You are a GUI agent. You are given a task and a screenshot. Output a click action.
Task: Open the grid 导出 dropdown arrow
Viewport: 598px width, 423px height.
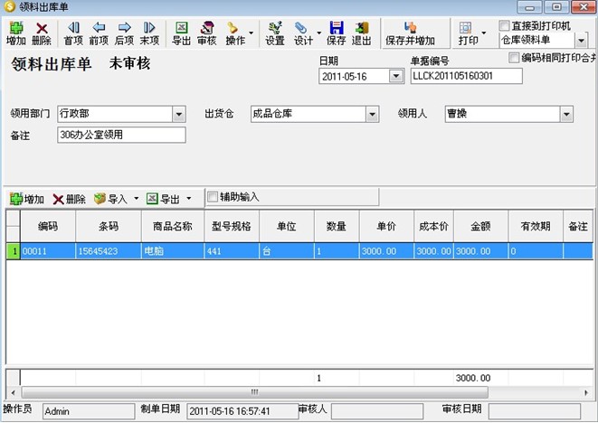pos(189,199)
